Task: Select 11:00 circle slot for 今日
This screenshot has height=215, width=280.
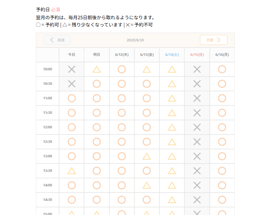Action: [72, 98]
